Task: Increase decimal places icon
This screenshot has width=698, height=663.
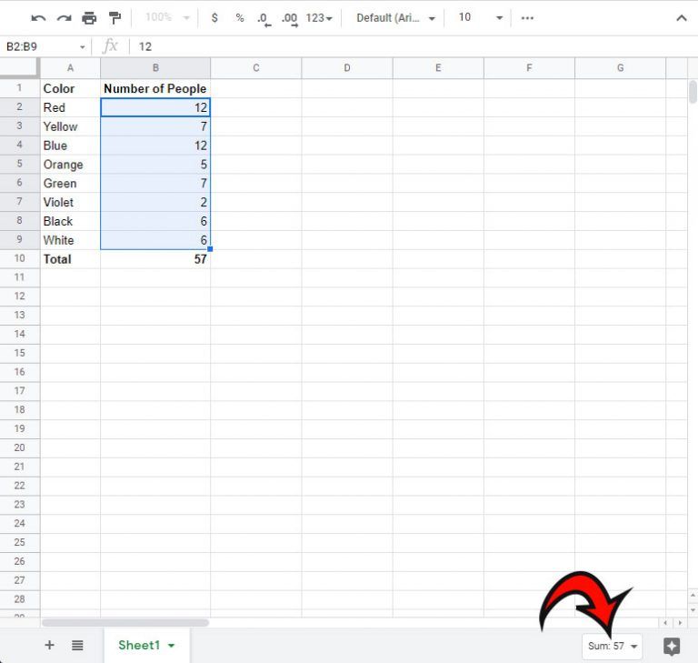Action: [290, 19]
